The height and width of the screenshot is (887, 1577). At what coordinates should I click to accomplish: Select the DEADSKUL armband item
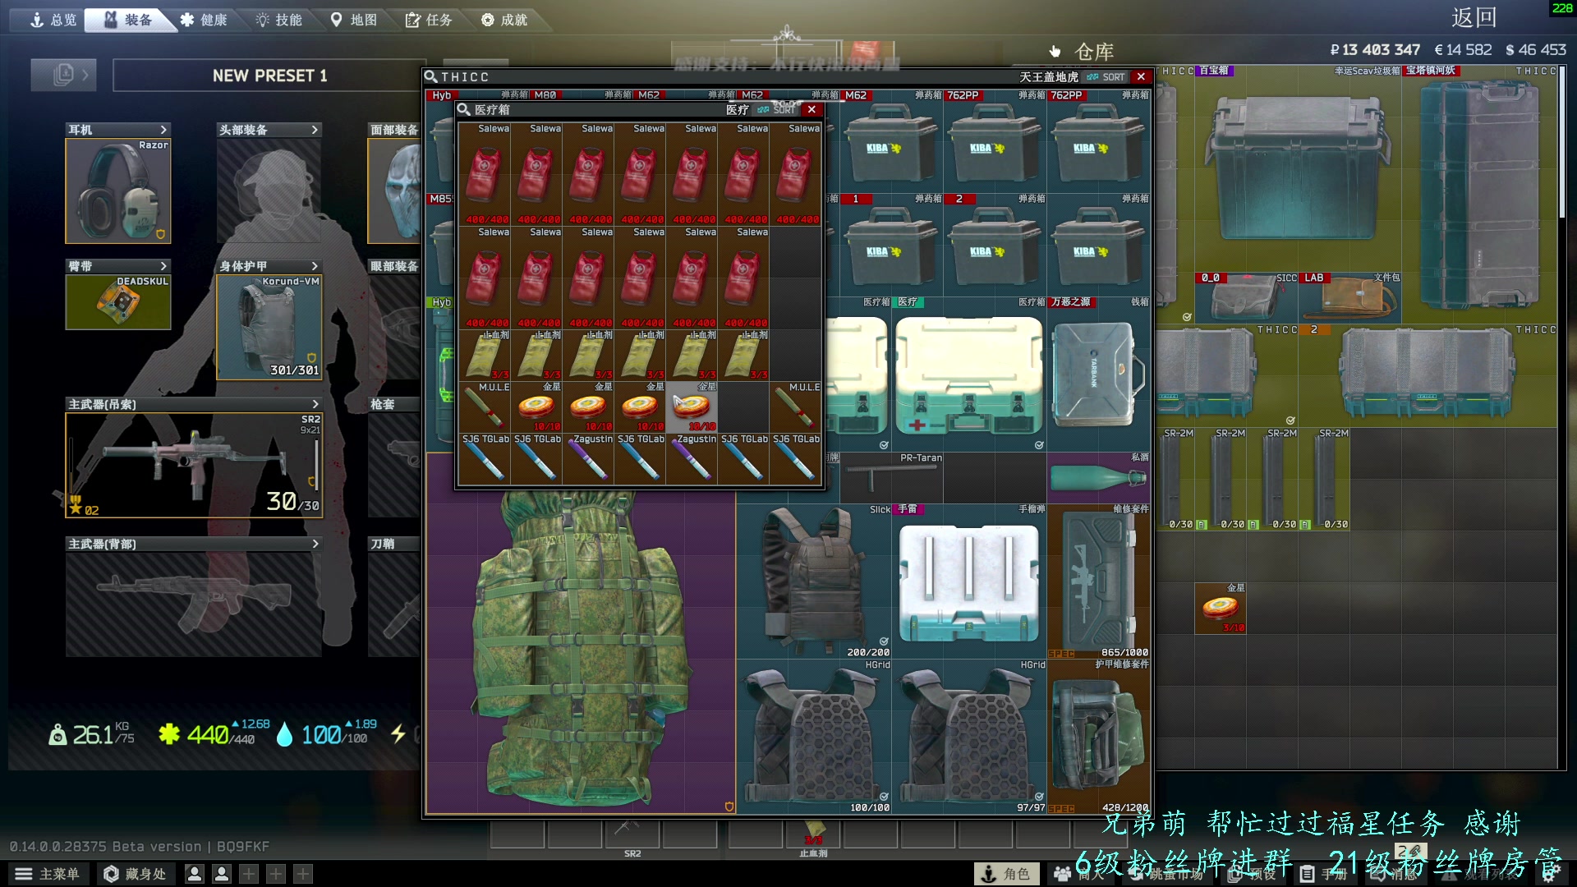tap(118, 302)
